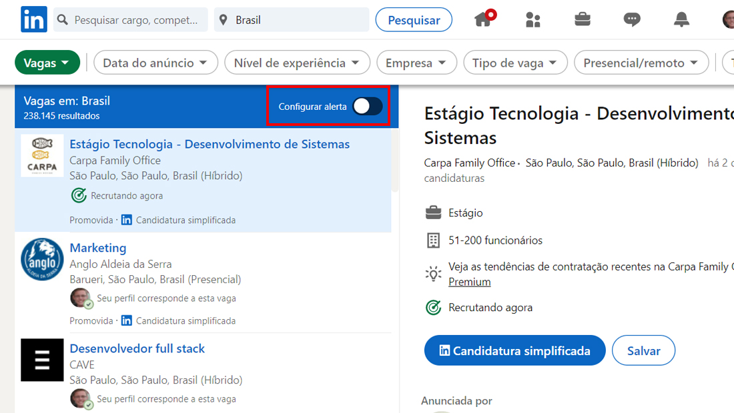Screen dimensions: 734x413
Task: Click "51-200 funcionários" text
Action: 495,240
